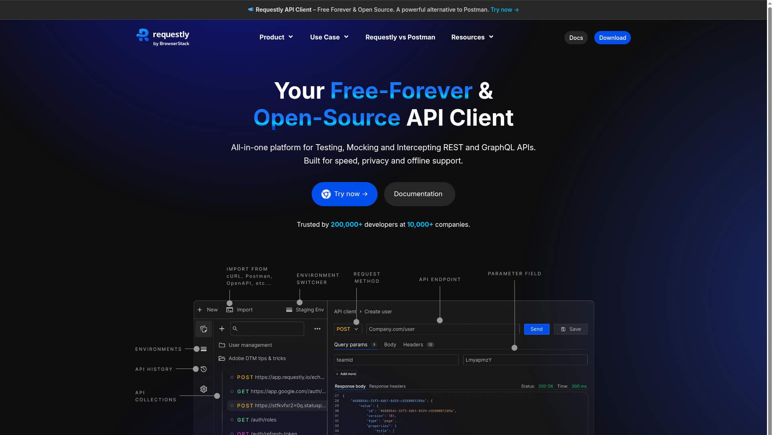Click the 200,000+ developers text

(346, 224)
